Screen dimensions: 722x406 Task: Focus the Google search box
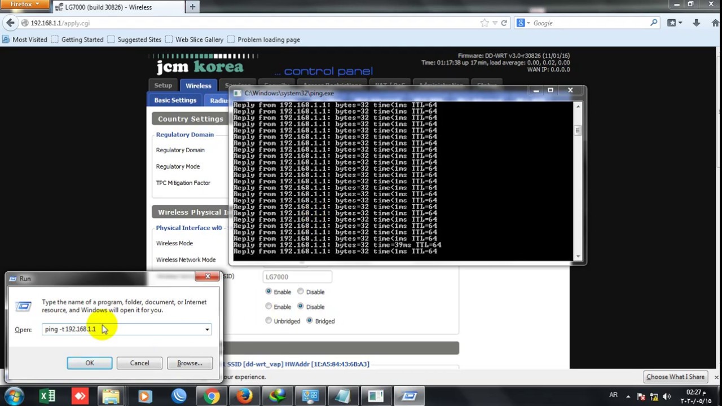click(x=590, y=23)
